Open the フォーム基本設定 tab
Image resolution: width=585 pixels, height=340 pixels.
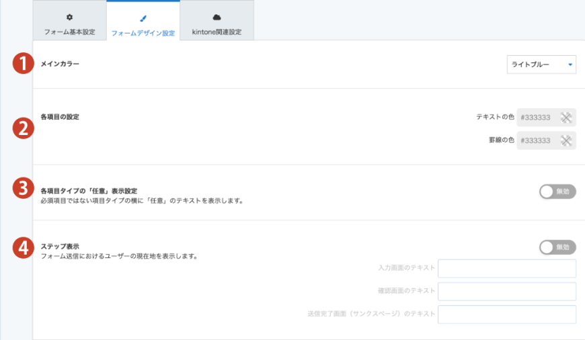(69, 21)
